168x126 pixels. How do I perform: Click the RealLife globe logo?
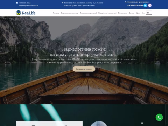pos(19,13)
